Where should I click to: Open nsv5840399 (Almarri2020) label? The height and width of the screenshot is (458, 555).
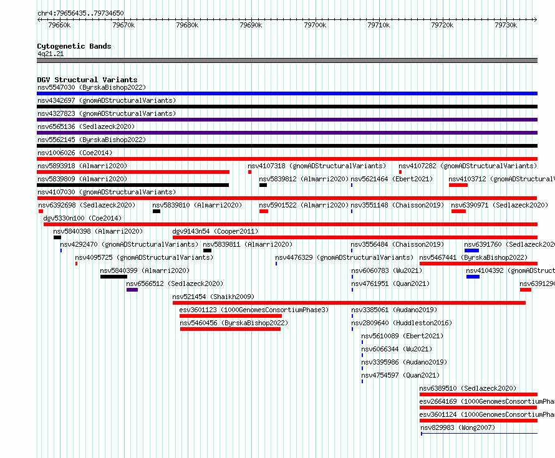point(145,270)
